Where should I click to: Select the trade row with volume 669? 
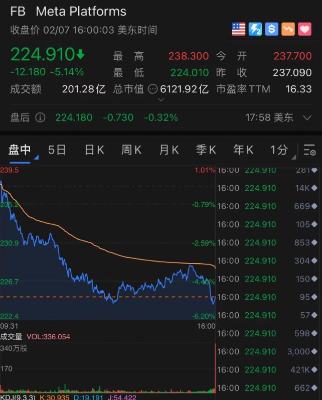pyautogui.click(x=267, y=206)
